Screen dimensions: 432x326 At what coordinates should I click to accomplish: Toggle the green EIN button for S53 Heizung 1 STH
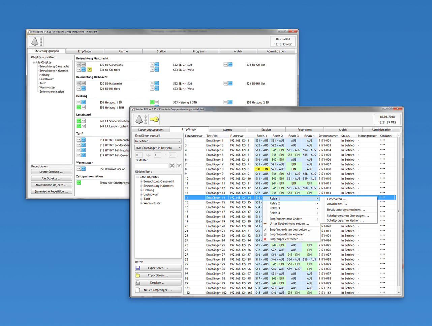coord(152,102)
